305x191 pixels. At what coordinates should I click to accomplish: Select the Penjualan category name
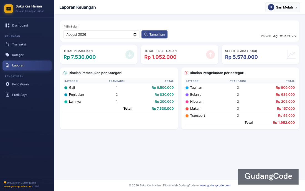[x=76, y=95]
